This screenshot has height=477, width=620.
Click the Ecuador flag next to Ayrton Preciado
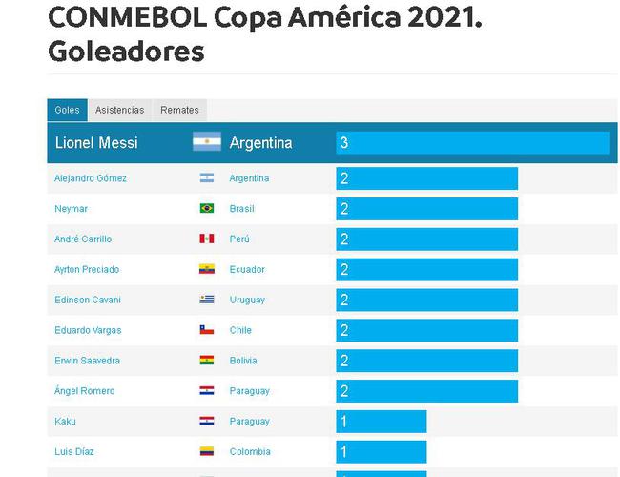206,269
